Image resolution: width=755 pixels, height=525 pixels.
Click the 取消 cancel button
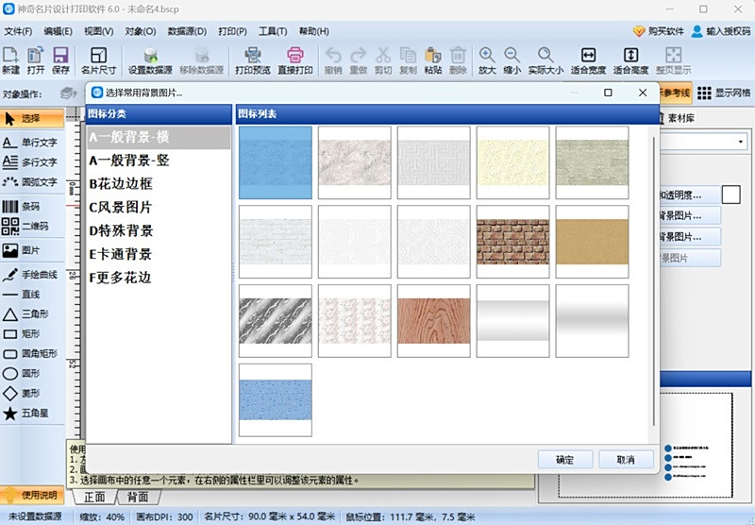(x=625, y=460)
